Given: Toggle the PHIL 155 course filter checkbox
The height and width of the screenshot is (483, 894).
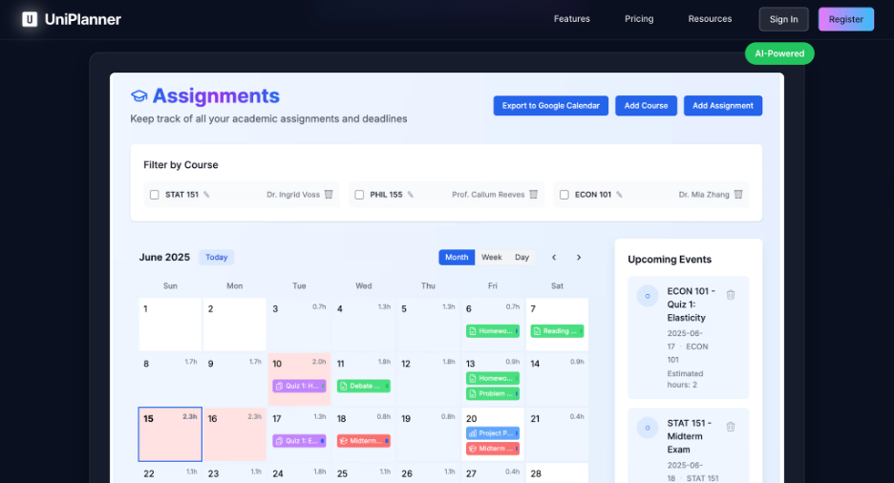Looking at the screenshot, I should pos(359,195).
